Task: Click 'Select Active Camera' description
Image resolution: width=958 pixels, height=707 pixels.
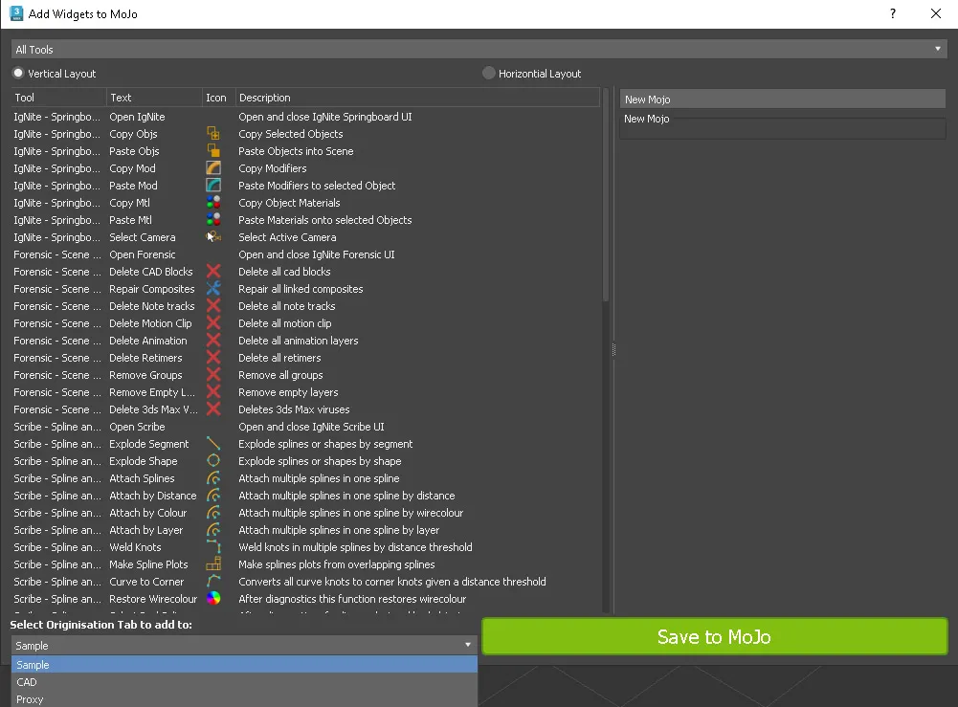Action: pyautogui.click(x=287, y=237)
